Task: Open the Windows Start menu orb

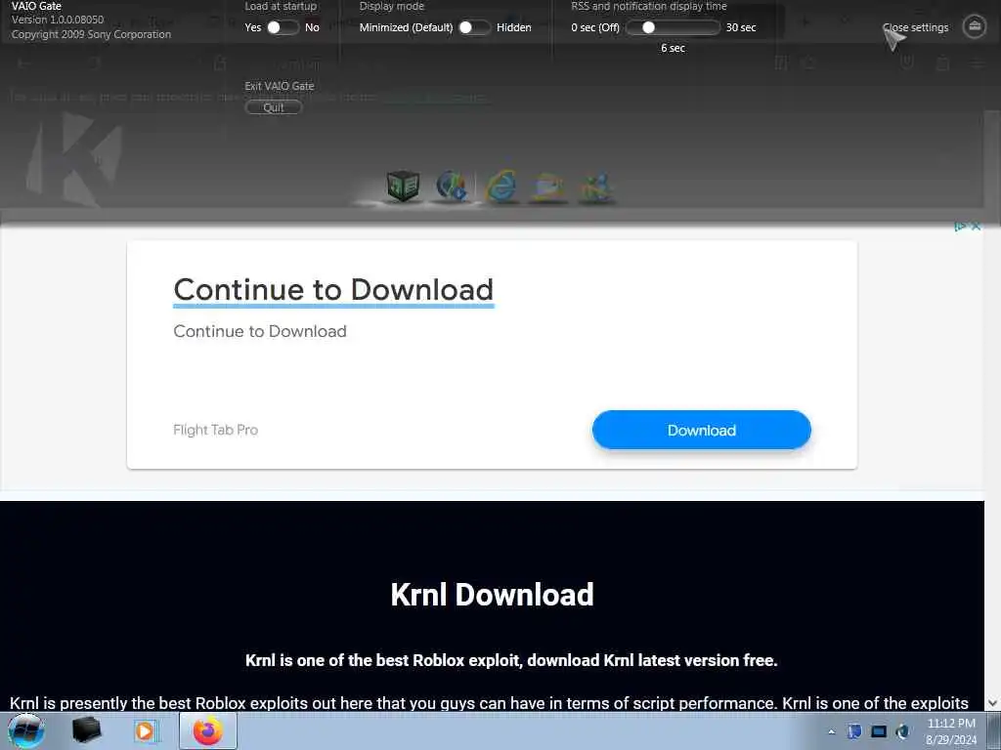Action: 26,730
